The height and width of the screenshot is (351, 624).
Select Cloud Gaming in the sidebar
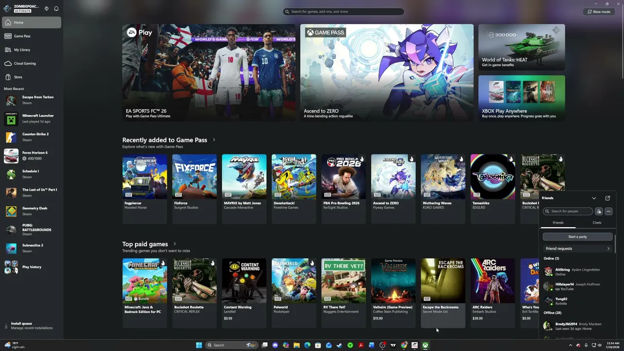[32, 63]
